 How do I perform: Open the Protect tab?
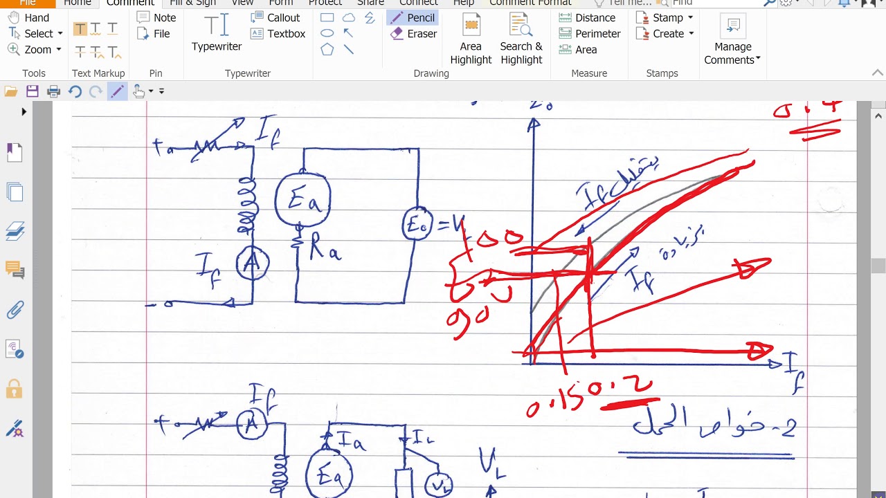click(325, 3)
